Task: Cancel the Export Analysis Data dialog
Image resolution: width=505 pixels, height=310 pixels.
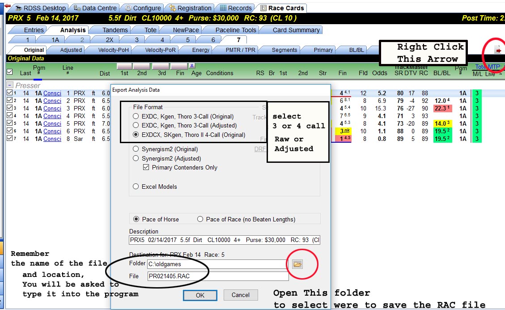Action: (x=240, y=295)
